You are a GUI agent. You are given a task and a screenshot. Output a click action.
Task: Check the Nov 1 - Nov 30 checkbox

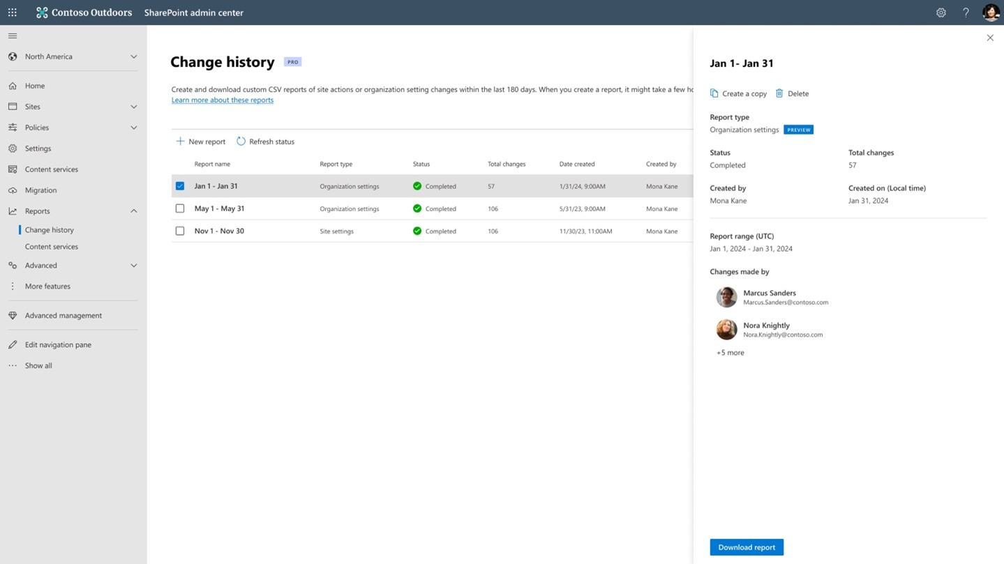click(x=180, y=231)
